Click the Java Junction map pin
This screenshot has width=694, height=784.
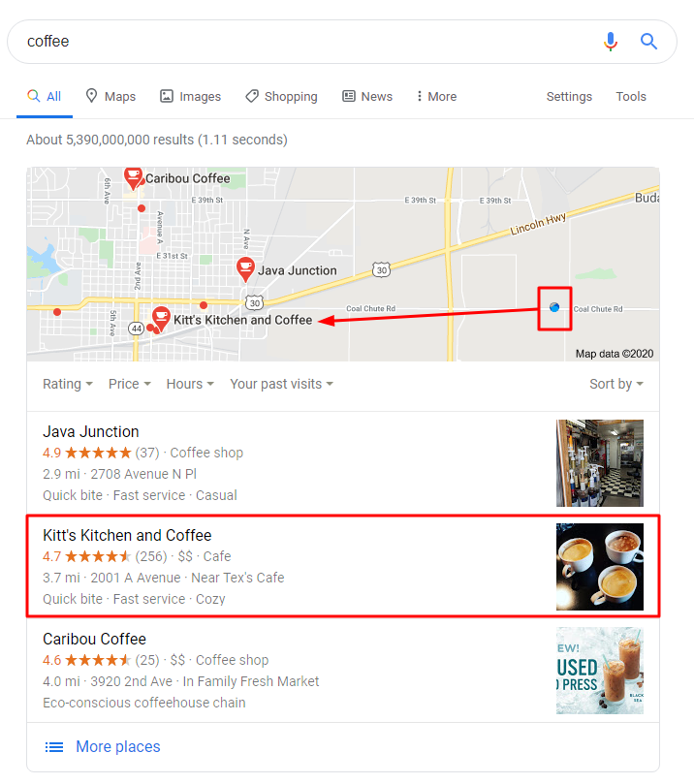(x=245, y=269)
